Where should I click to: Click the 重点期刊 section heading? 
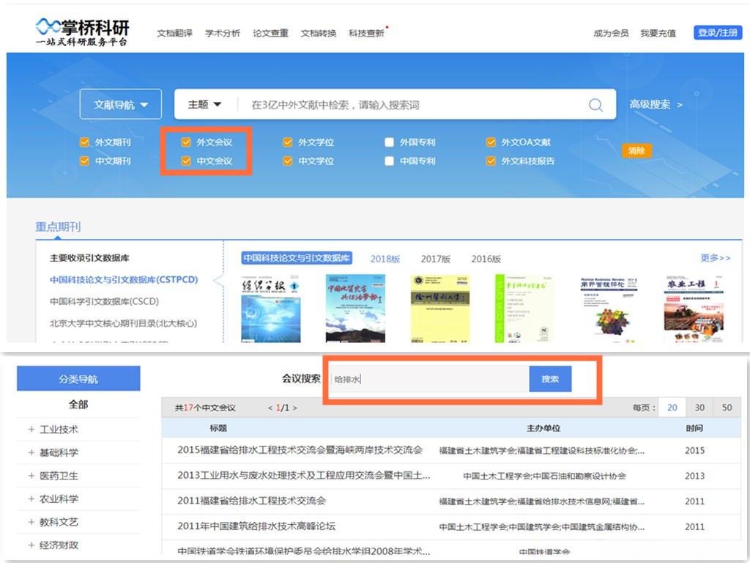click(x=58, y=227)
